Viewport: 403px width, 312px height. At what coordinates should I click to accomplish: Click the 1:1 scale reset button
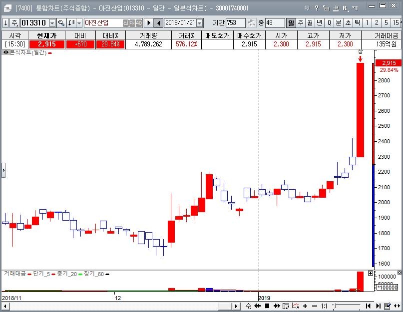click(324, 306)
